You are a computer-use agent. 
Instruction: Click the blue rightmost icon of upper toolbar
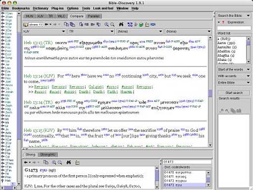tap(153, 25)
